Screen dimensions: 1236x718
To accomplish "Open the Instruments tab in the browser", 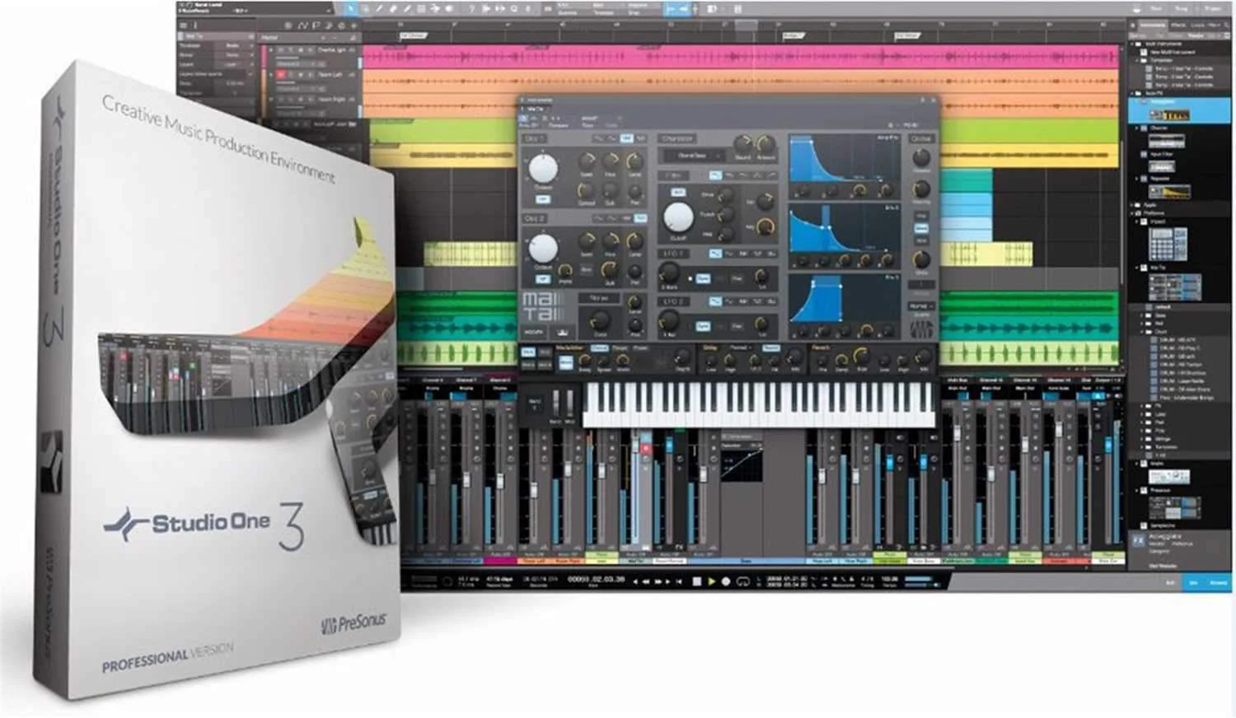I will click(x=1153, y=26).
